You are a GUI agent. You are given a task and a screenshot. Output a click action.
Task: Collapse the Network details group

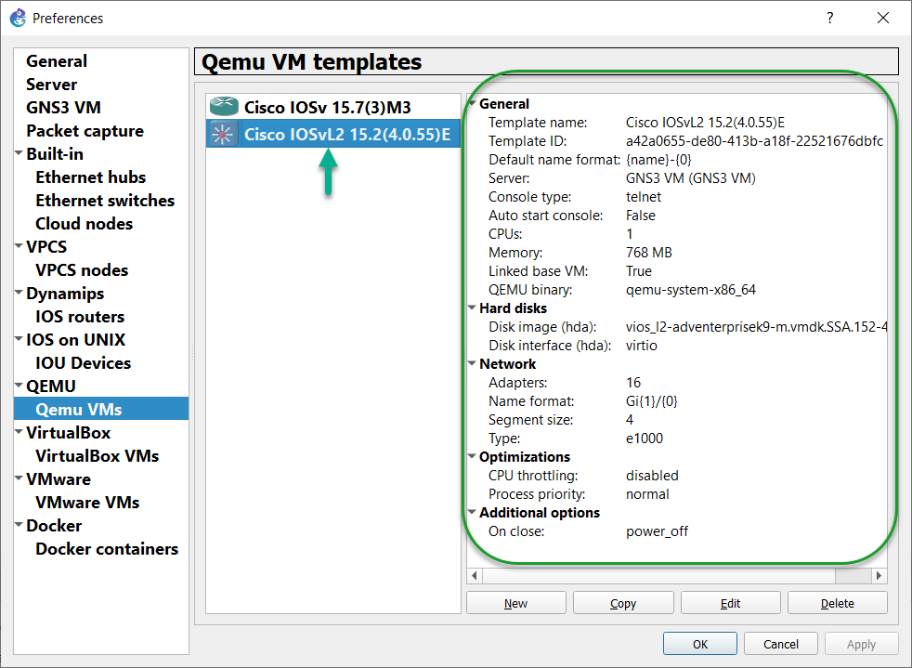click(x=473, y=363)
